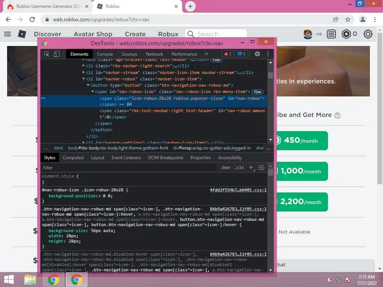This screenshot has width=383, height=287.
Task: Collapse the navbar-robux li node
Action: coord(83,79)
